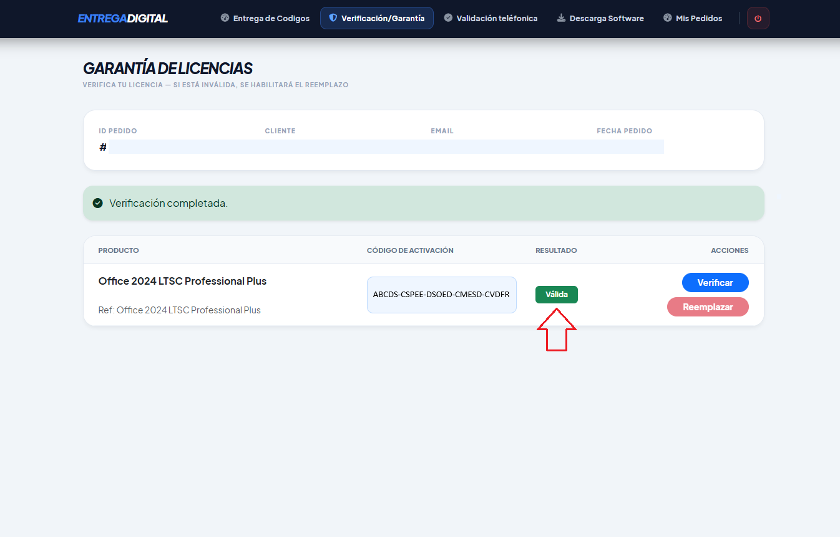Select the Verificación/Garantía tab
840x537 pixels.
coord(377,18)
